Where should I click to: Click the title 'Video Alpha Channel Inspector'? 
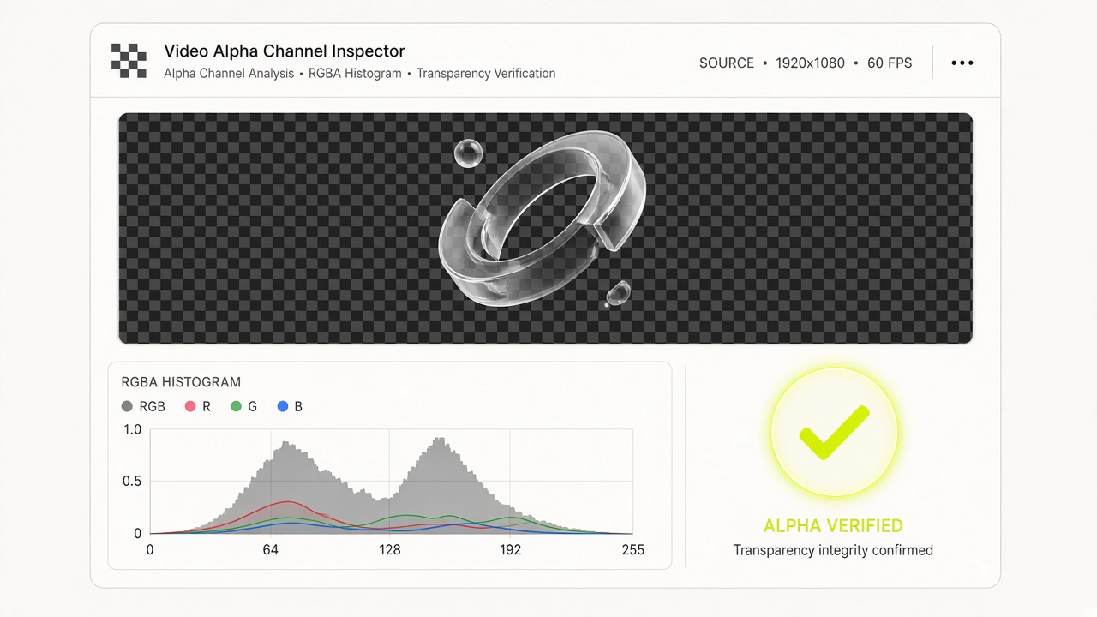tap(285, 51)
